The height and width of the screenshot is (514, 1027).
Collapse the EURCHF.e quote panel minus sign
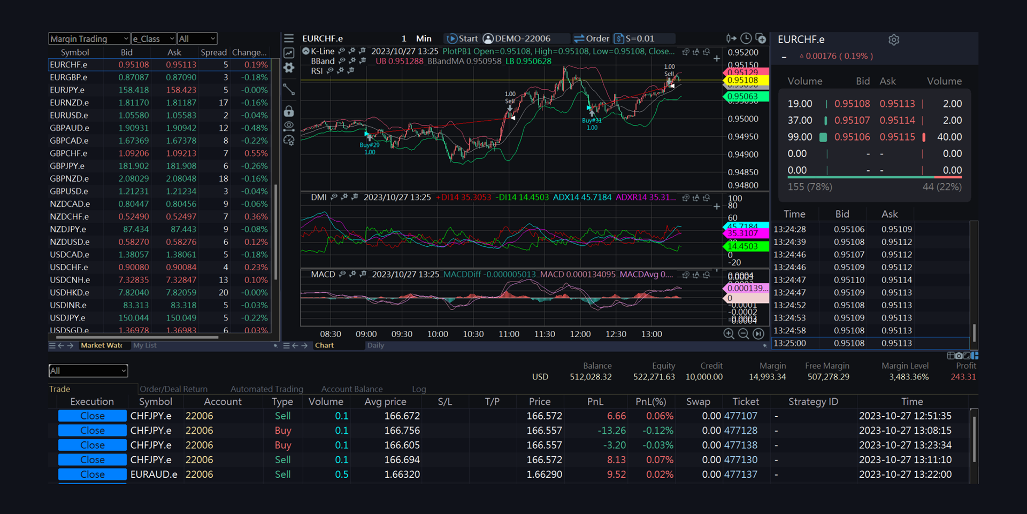click(x=784, y=57)
